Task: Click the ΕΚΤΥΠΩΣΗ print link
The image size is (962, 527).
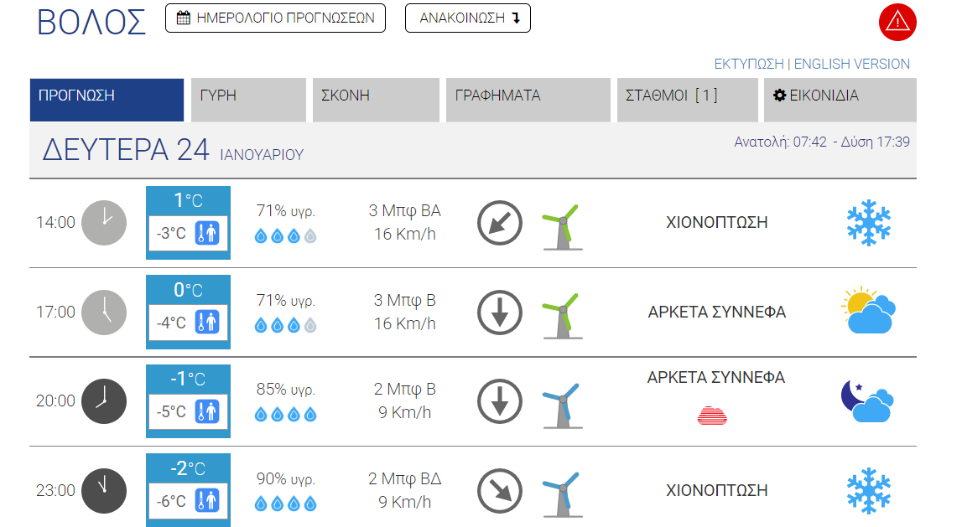Action: click(x=748, y=64)
